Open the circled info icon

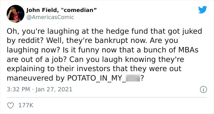pyautogui.click(x=203, y=90)
